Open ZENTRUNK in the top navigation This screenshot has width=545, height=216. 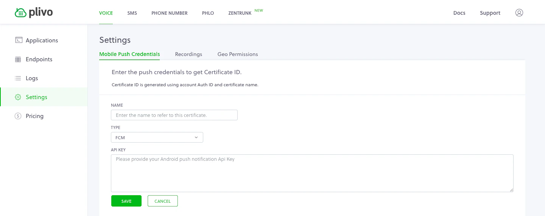pyautogui.click(x=240, y=13)
